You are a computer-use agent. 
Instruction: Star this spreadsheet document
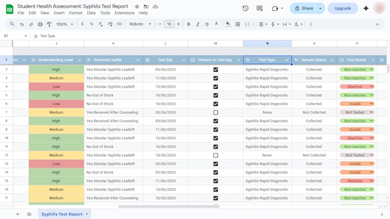point(137,7)
